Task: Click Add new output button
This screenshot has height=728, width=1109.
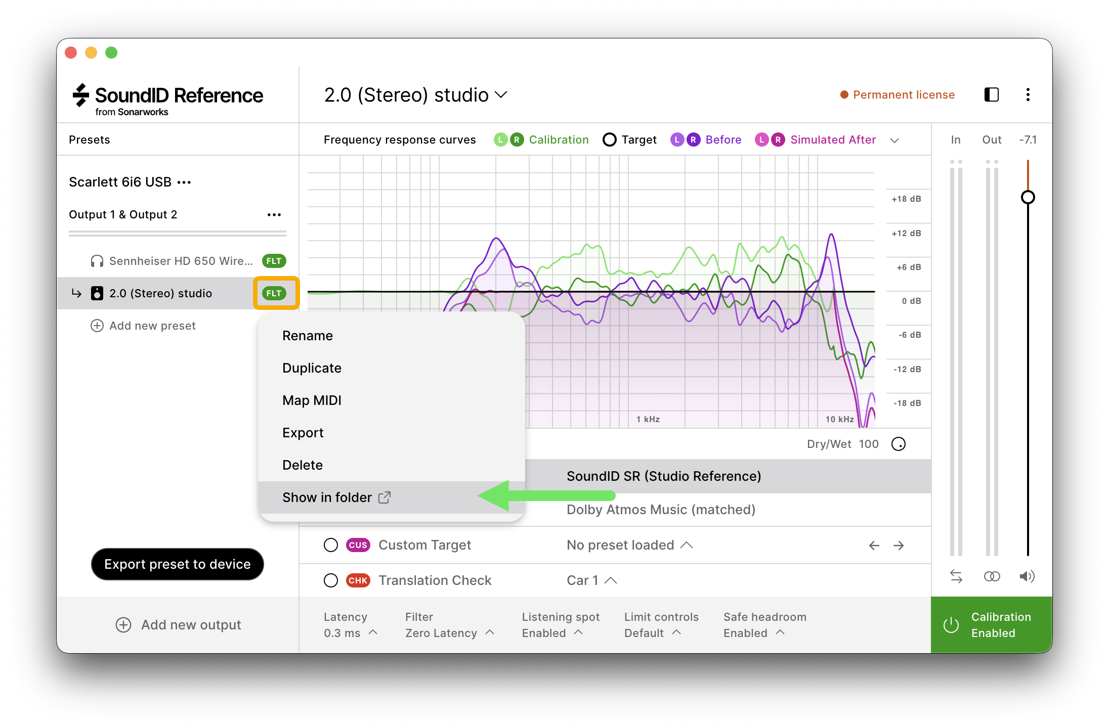Action: coord(178,625)
